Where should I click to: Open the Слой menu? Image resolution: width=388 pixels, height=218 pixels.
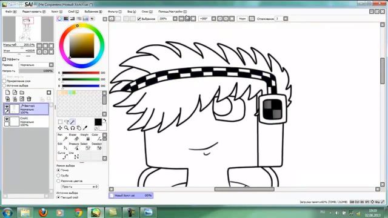(x=73, y=12)
